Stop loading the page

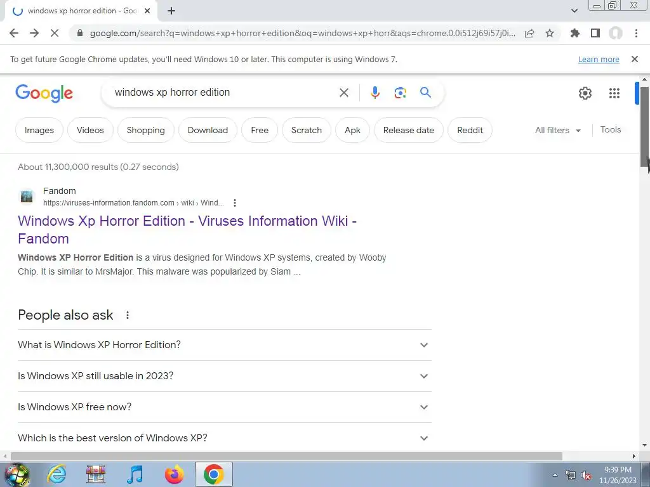tap(55, 33)
